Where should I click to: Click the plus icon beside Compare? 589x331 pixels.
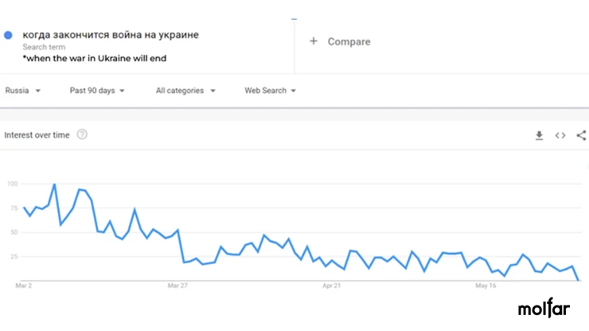314,41
